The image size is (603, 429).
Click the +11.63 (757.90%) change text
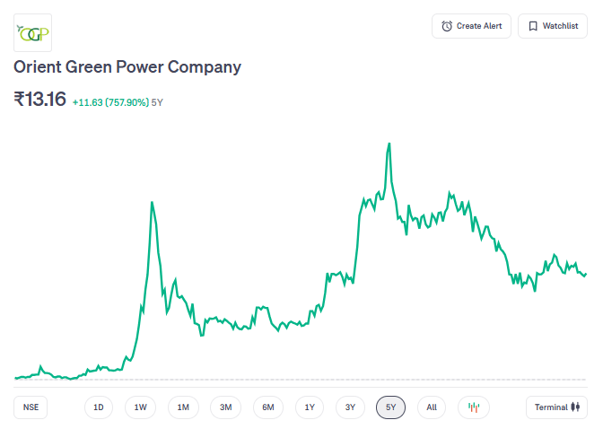(x=110, y=102)
